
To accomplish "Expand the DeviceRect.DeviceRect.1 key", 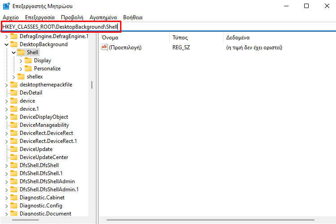I will [x=6, y=142].
